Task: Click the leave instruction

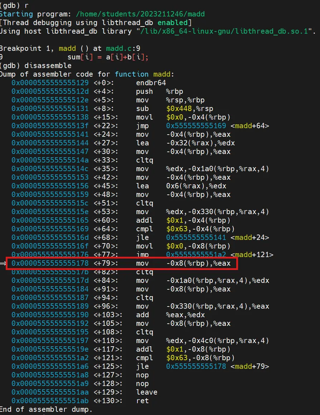Action: (146, 392)
